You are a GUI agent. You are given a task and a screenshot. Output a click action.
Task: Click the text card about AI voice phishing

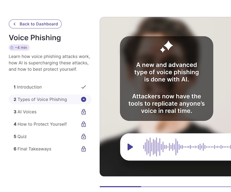click(x=166, y=78)
